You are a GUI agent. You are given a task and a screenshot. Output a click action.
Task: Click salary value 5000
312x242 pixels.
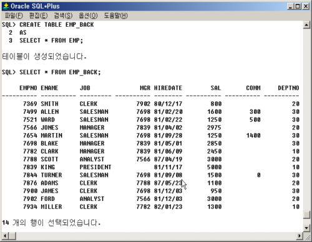[215, 167]
